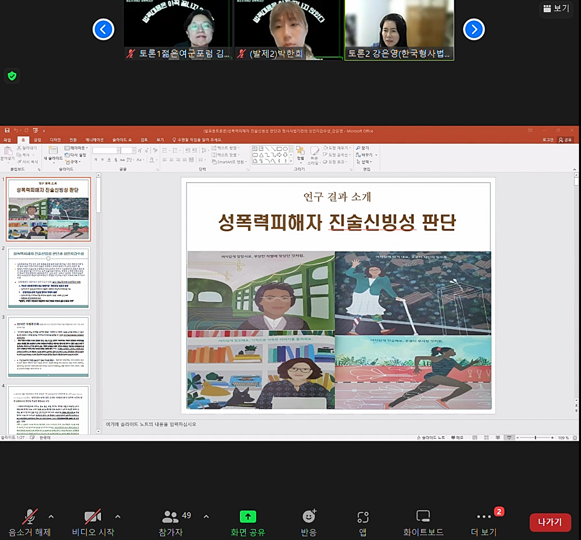Screen dimensions: 581x540
Task: Switch to the 슬라이드 쇼 tab
Action: [x=122, y=140]
